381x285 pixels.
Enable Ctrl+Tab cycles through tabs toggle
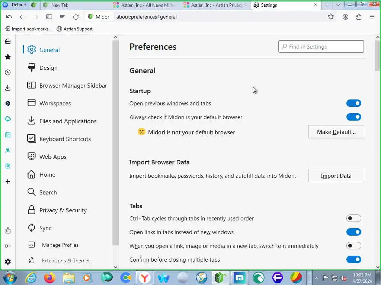[353, 218]
